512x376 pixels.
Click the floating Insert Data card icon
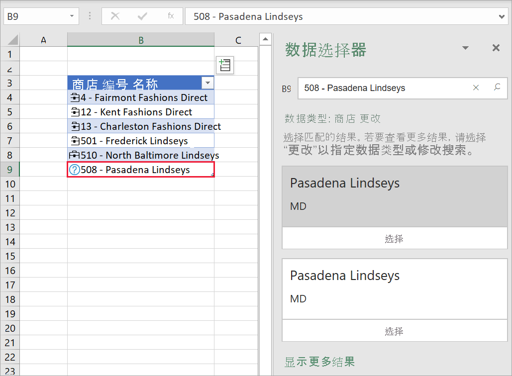tap(224, 65)
